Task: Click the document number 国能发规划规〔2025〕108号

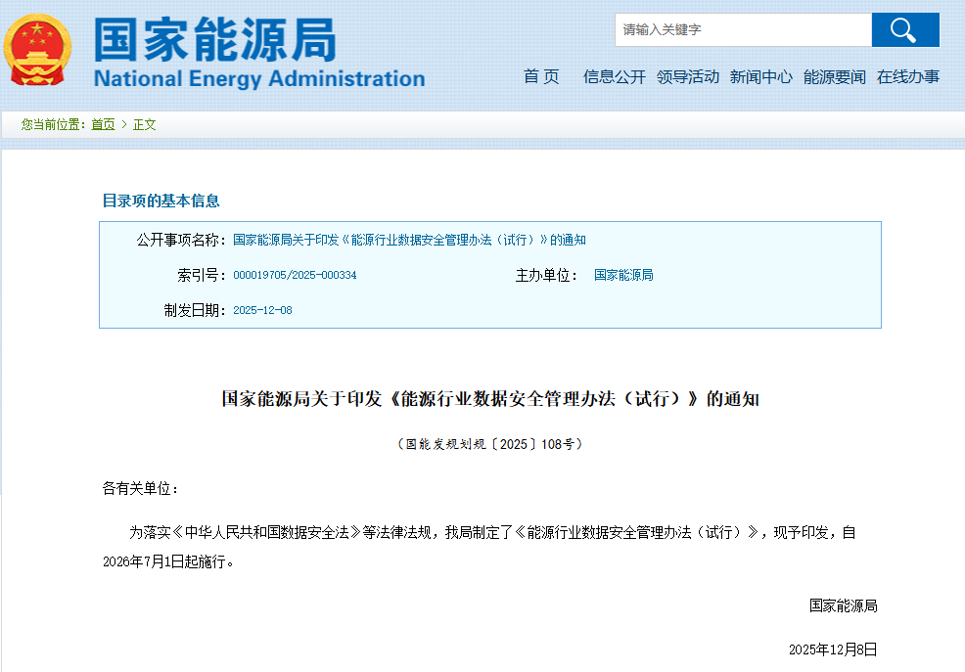Action: coord(490,444)
